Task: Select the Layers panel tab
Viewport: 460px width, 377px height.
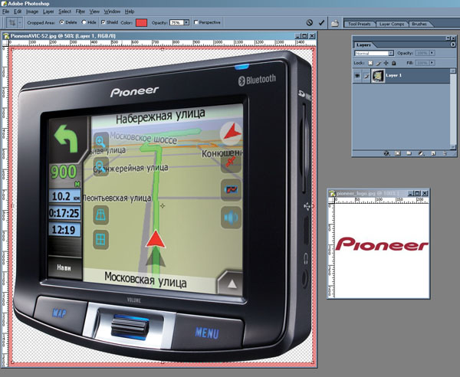Action: pyautogui.click(x=363, y=45)
